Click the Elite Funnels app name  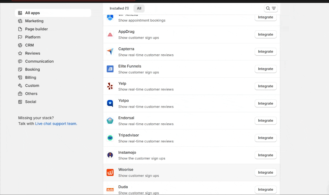pyautogui.click(x=130, y=66)
